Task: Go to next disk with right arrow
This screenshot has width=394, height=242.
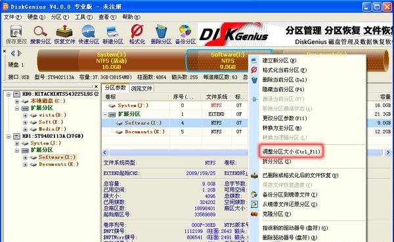Action: [19, 53]
